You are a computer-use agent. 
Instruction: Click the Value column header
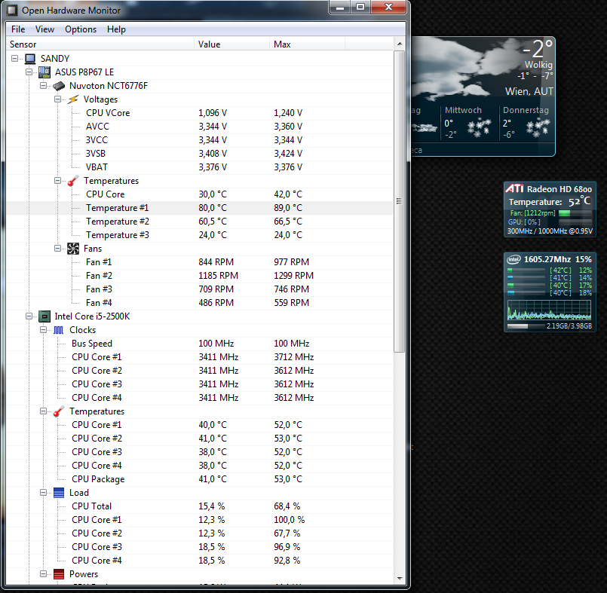point(231,44)
